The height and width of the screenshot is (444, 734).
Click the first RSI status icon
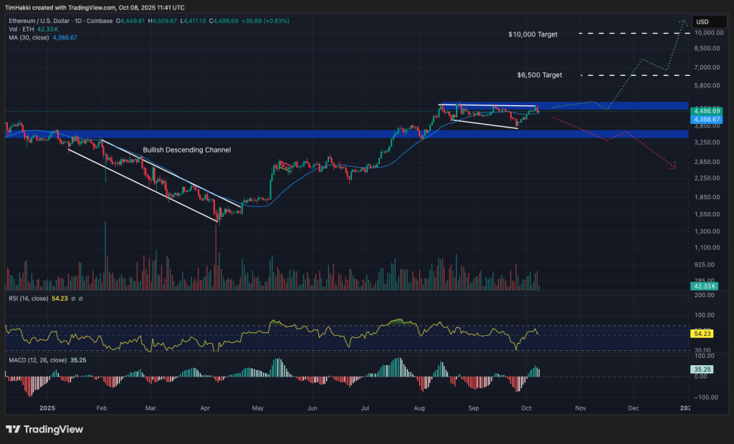point(72,298)
